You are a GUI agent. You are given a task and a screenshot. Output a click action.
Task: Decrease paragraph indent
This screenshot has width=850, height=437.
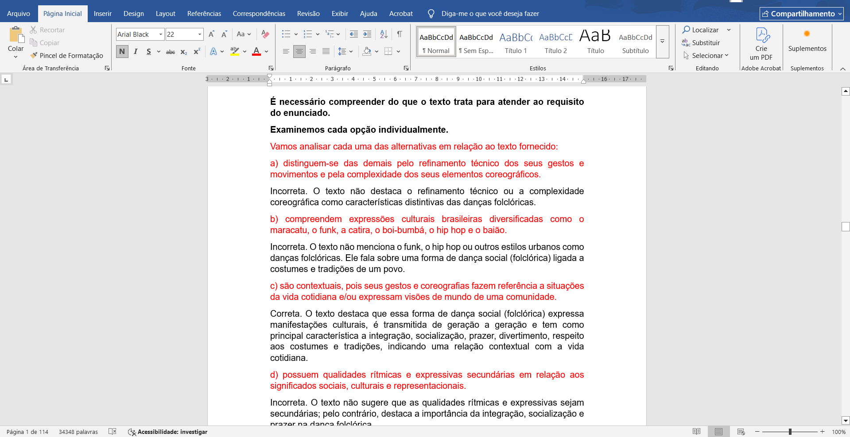(x=354, y=34)
